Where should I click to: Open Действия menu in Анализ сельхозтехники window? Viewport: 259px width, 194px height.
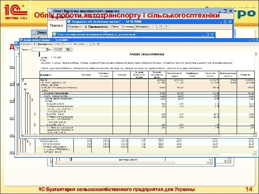click(26, 44)
